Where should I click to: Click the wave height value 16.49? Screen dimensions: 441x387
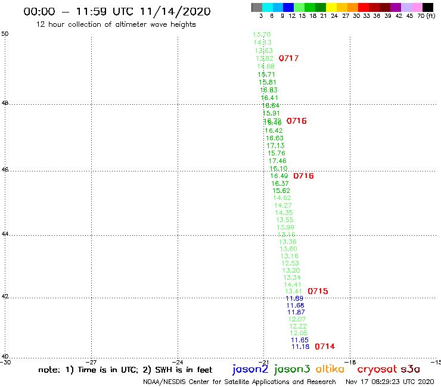279,176
